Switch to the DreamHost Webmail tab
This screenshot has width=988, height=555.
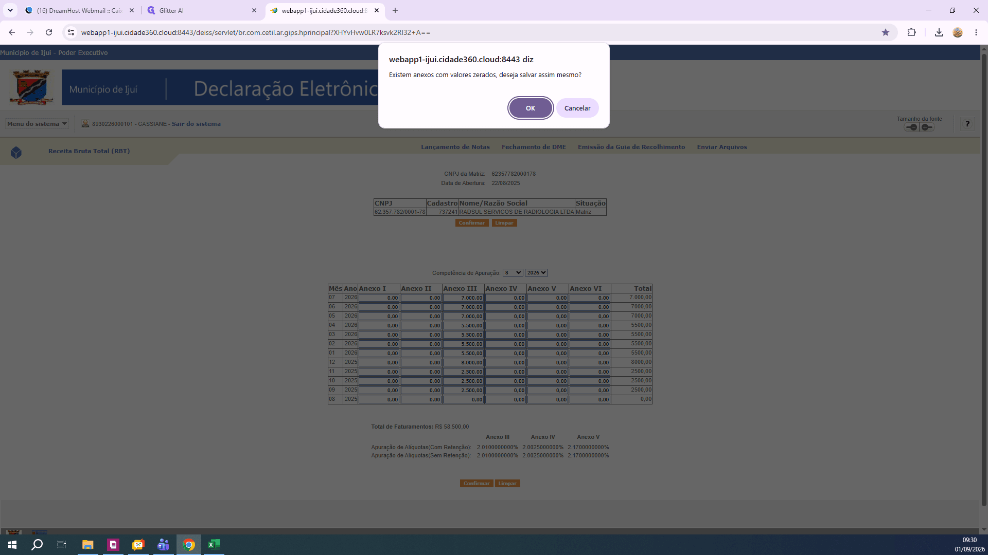[x=80, y=10]
